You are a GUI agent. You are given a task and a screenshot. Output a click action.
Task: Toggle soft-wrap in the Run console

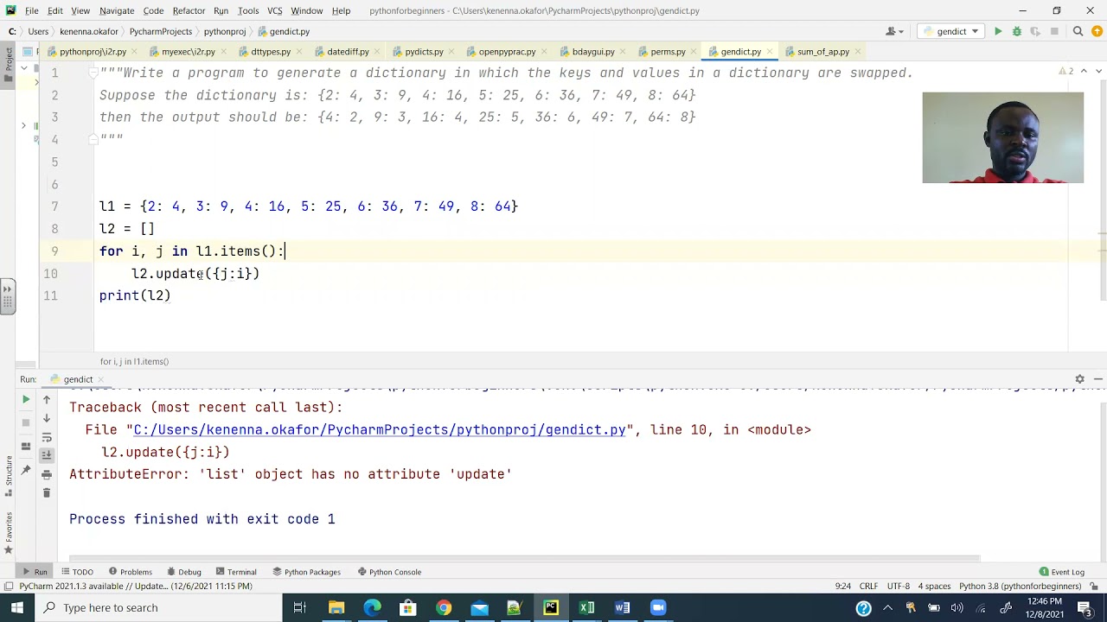[x=47, y=437]
